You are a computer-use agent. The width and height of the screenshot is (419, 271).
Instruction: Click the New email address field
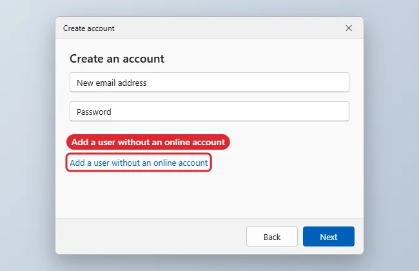209,83
